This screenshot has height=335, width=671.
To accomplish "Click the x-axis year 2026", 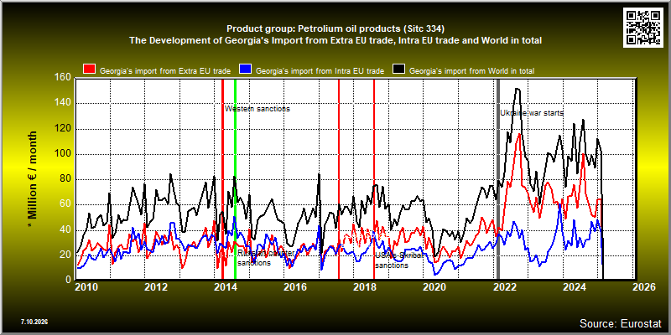I will click(644, 287).
